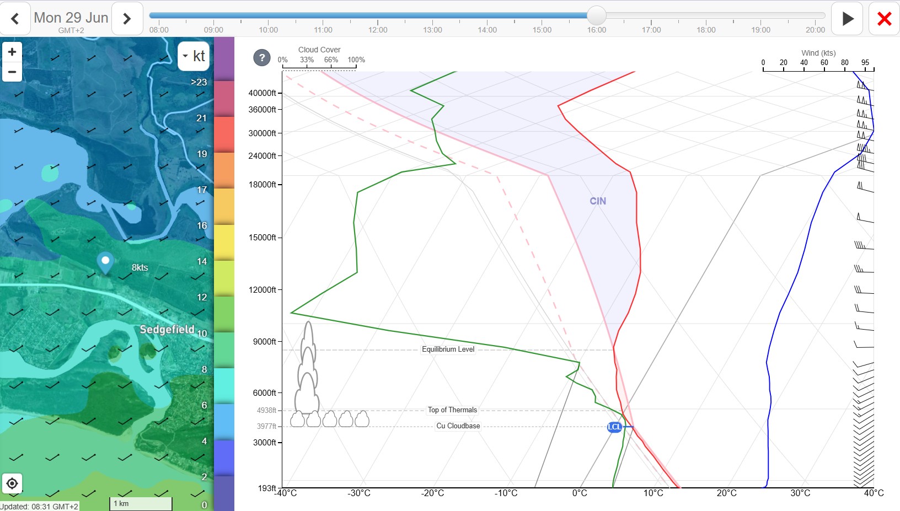Click the LCL marker on the sounding

tap(614, 427)
